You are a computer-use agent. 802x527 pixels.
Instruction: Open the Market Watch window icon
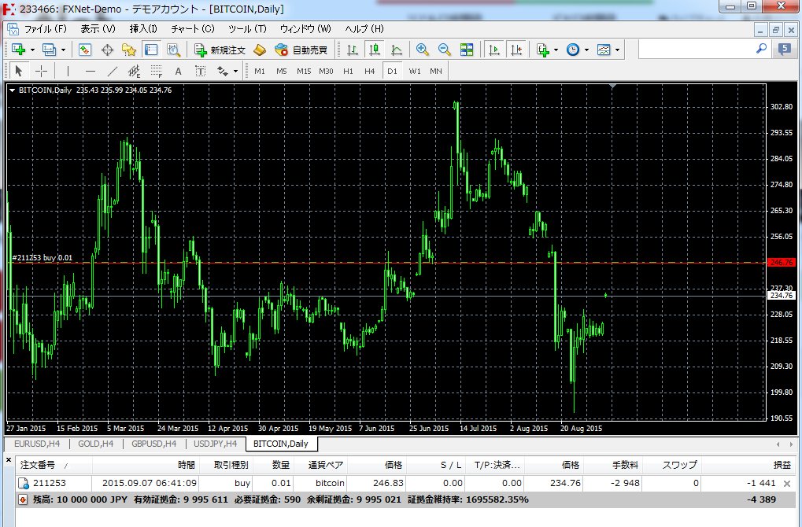pyautogui.click(x=85, y=50)
